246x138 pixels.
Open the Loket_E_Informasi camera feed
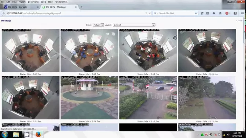[148, 50]
